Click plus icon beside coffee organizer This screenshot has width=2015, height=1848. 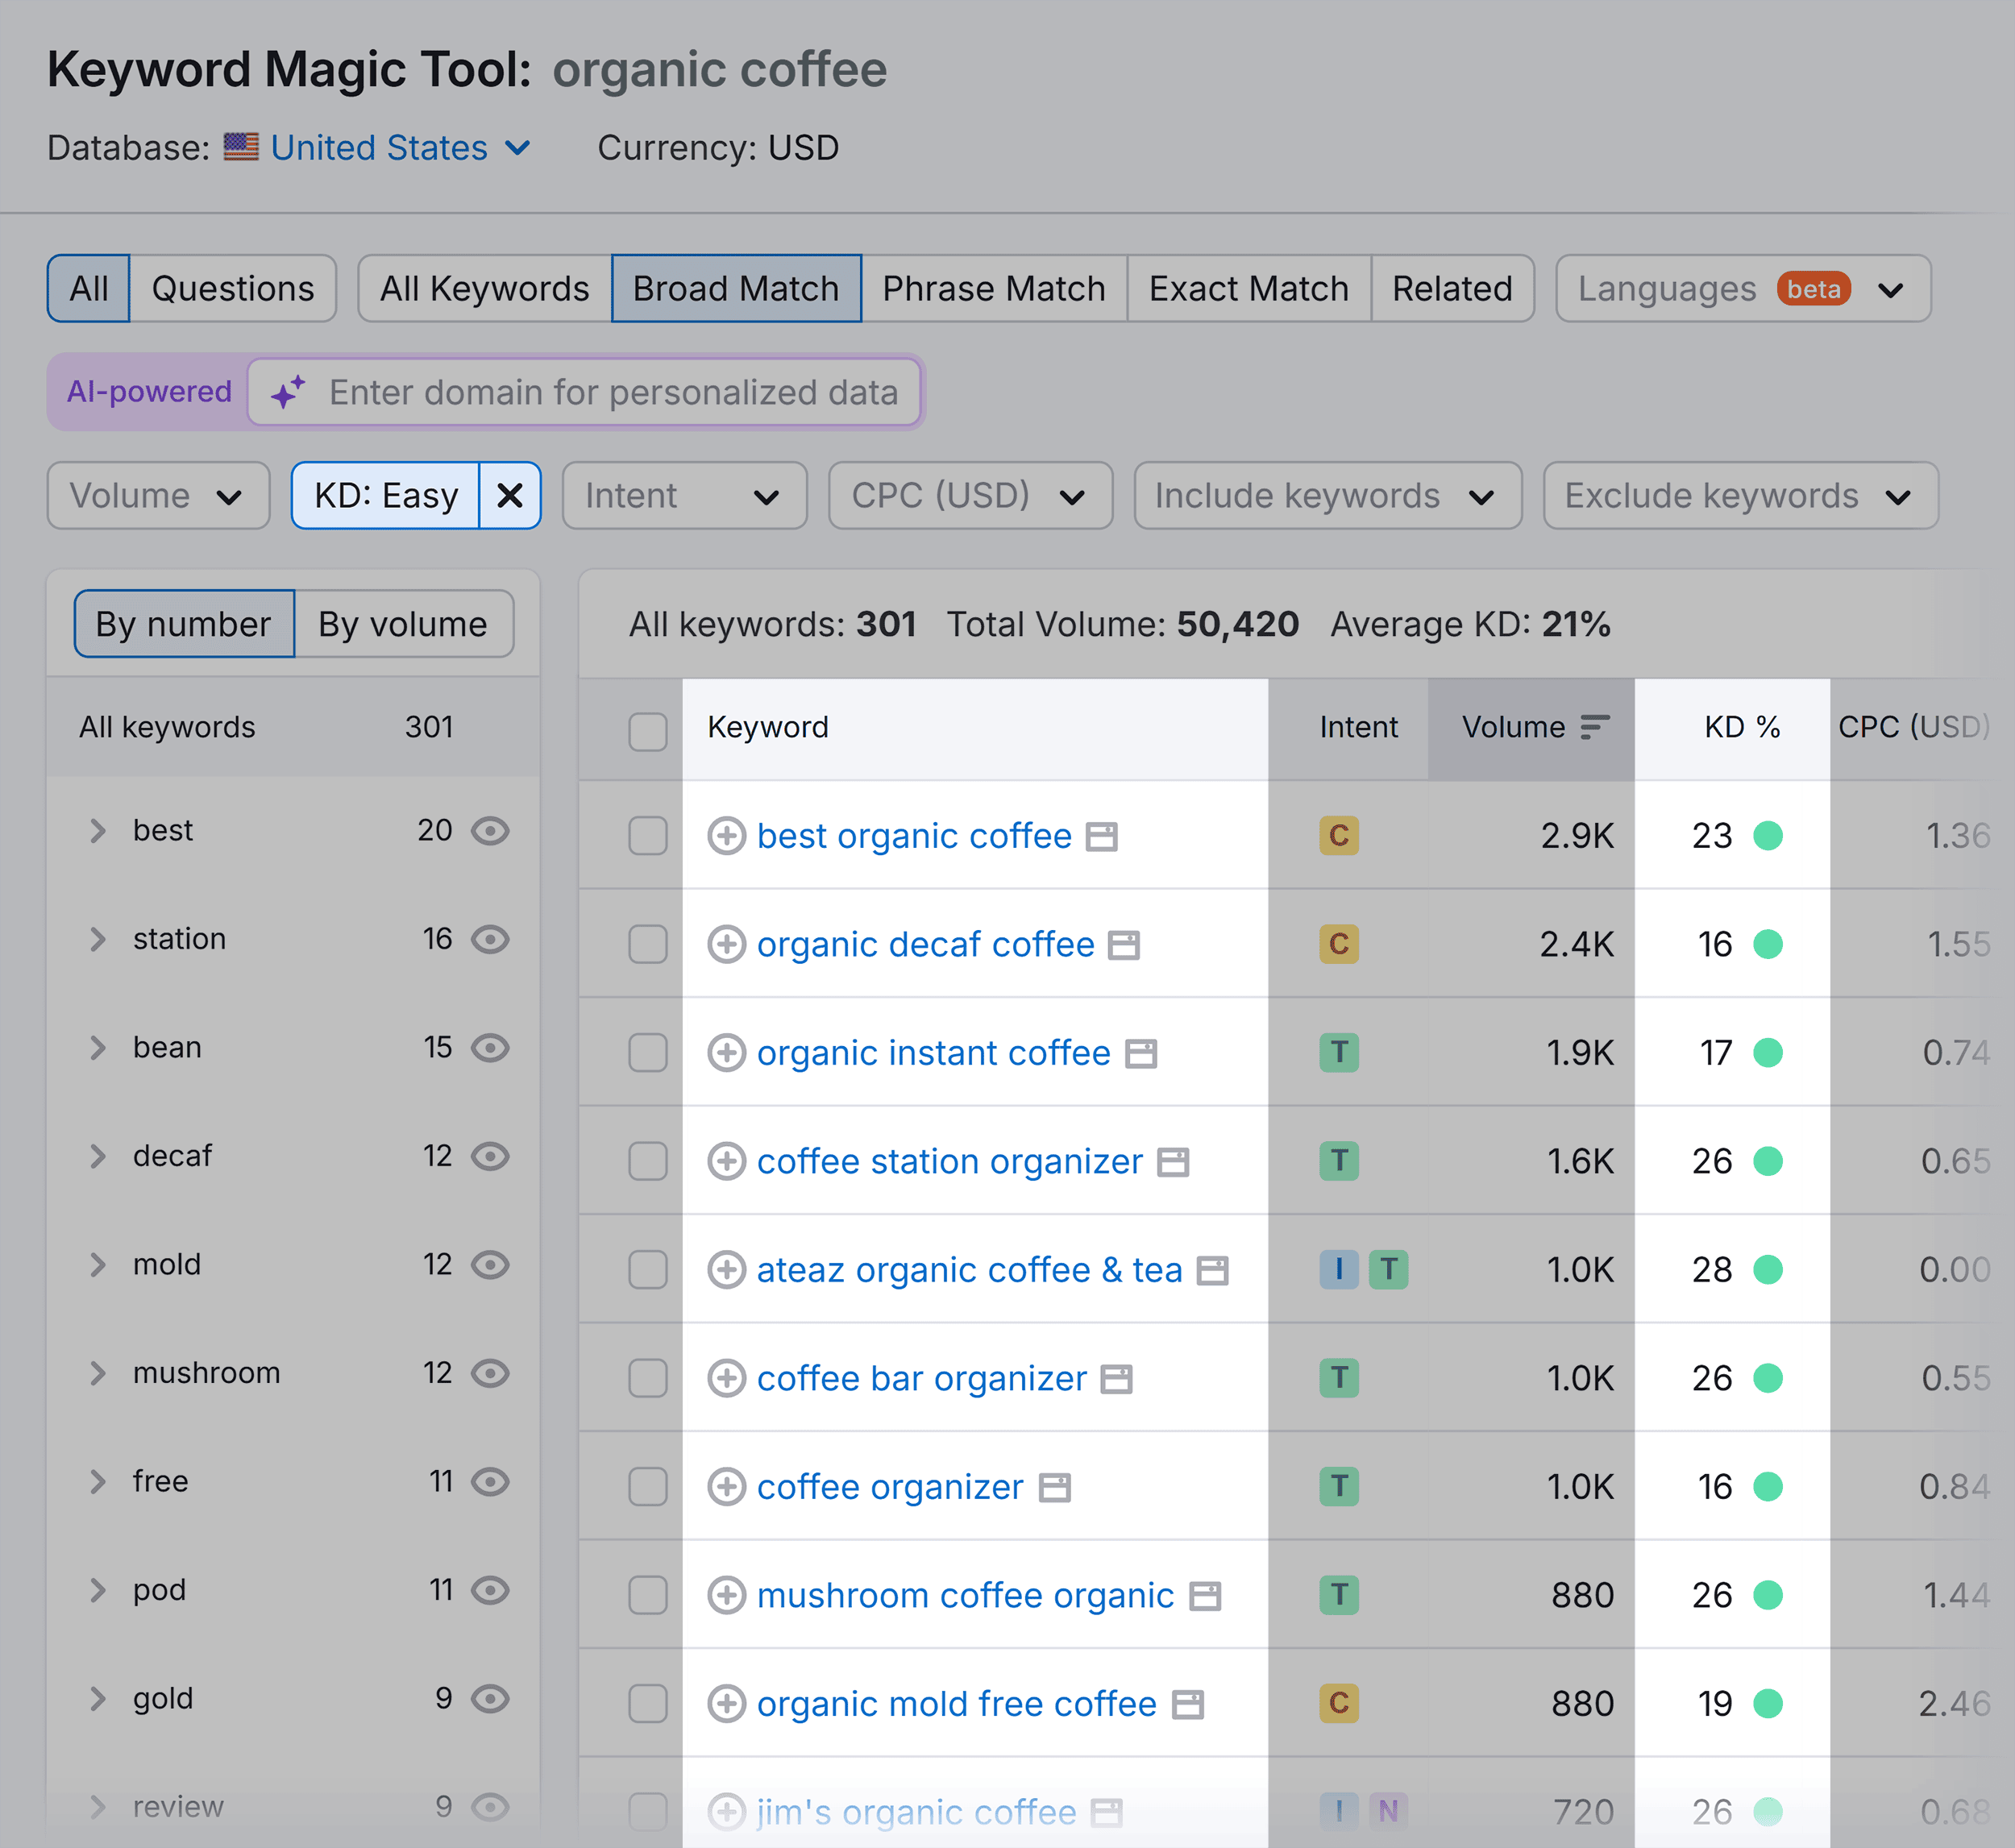pos(726,1486)
